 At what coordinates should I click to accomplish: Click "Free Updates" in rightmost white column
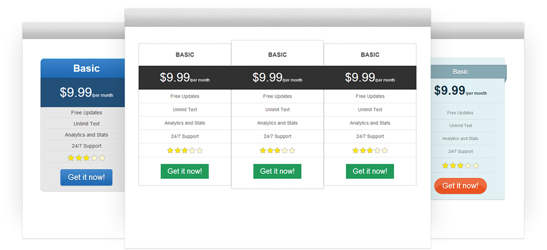click(370, 96)
